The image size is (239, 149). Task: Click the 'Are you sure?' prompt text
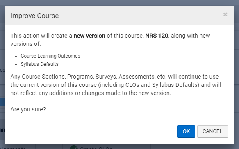[x=28, y=109]
